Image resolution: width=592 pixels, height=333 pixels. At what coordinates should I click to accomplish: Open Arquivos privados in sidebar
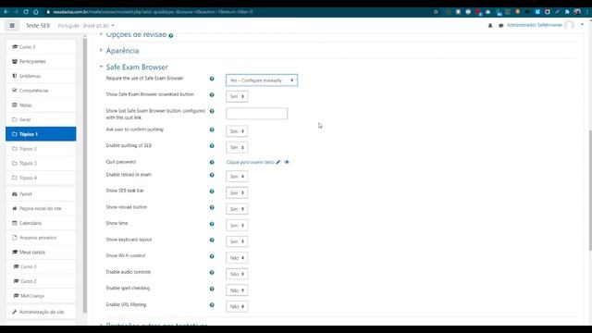tap(41, 238)
